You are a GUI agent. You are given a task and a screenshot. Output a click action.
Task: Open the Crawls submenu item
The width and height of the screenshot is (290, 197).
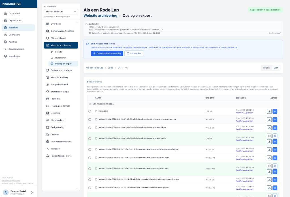pos(58,52)
